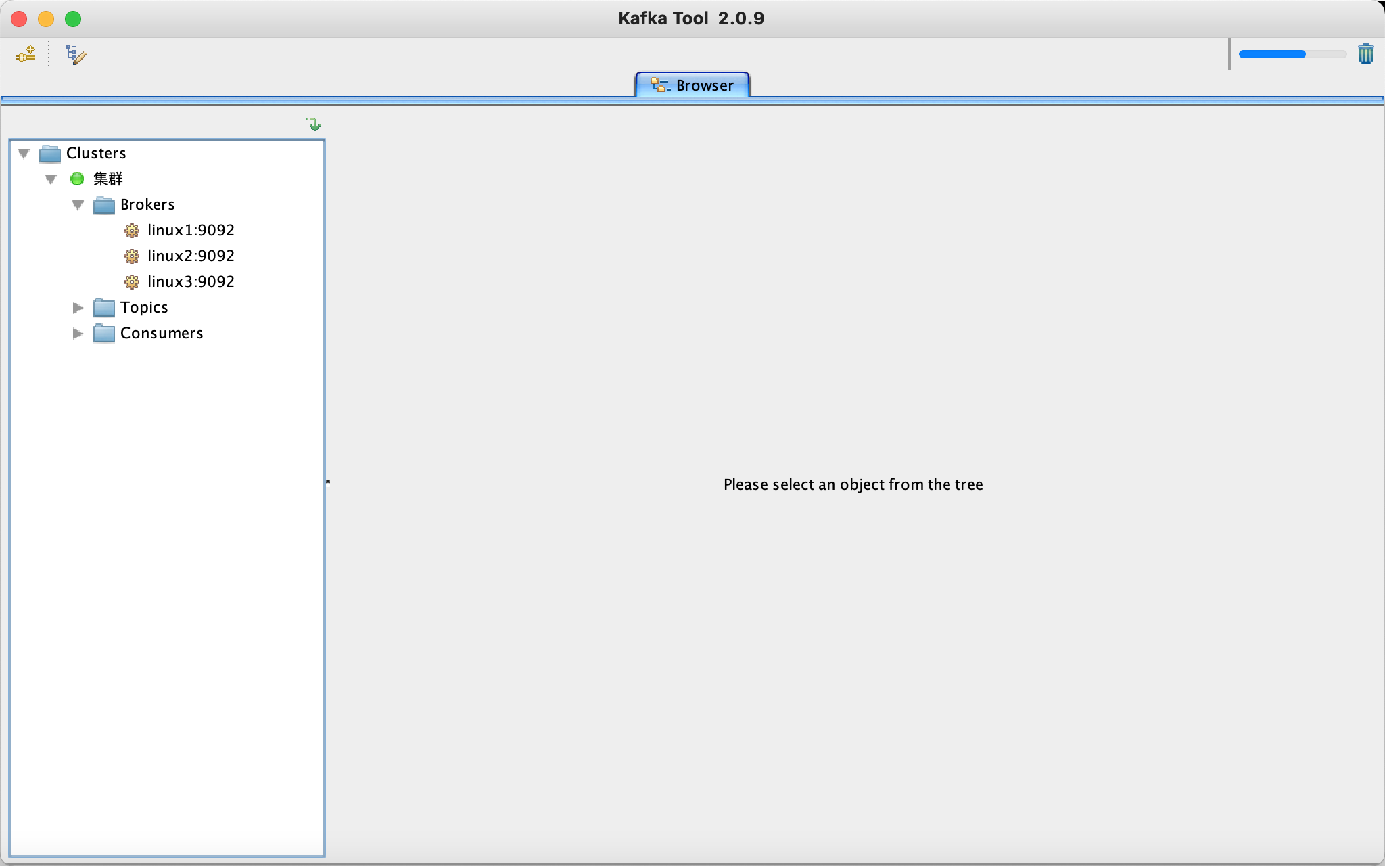Expand the Consumers node
1385x866 pixels.
78,334
